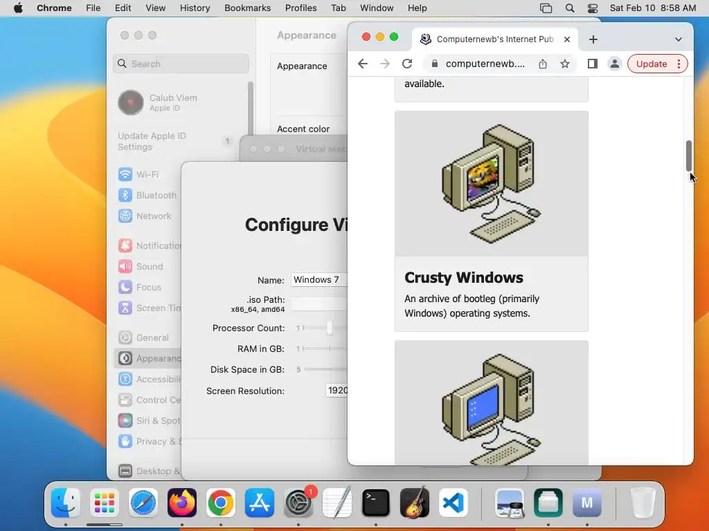Click the Chrome forward arrow
This screenshot has width=709, height=531.
pyautogui.click(x=385, y=64)
